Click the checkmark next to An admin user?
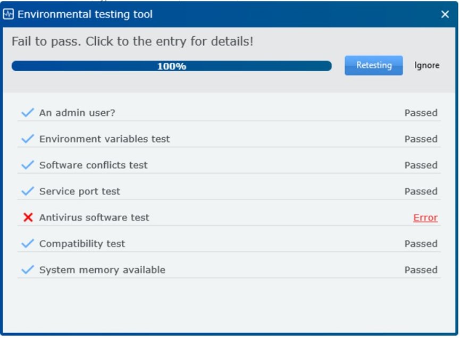Viewport: 460px width, 338px height. click(x=28, y=112)
